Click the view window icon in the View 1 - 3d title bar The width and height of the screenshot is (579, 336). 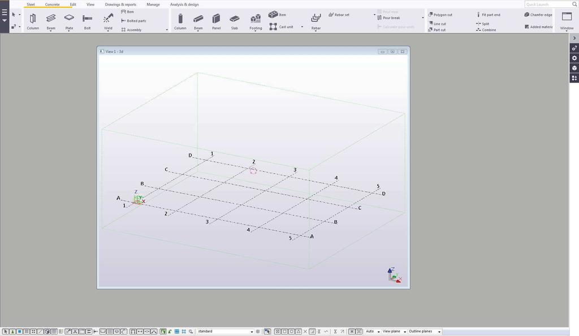102,51
